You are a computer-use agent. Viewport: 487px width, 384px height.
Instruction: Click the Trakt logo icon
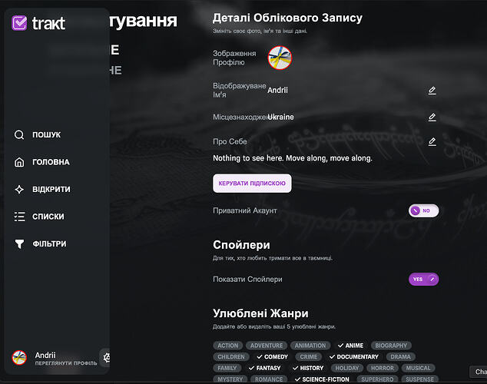click(x=19, y=23)
